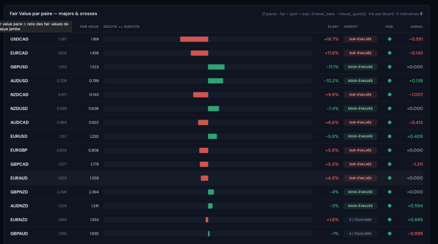Click the FIAB. column header
Viewport: 438px width, 244px height.
pos(389,27)
